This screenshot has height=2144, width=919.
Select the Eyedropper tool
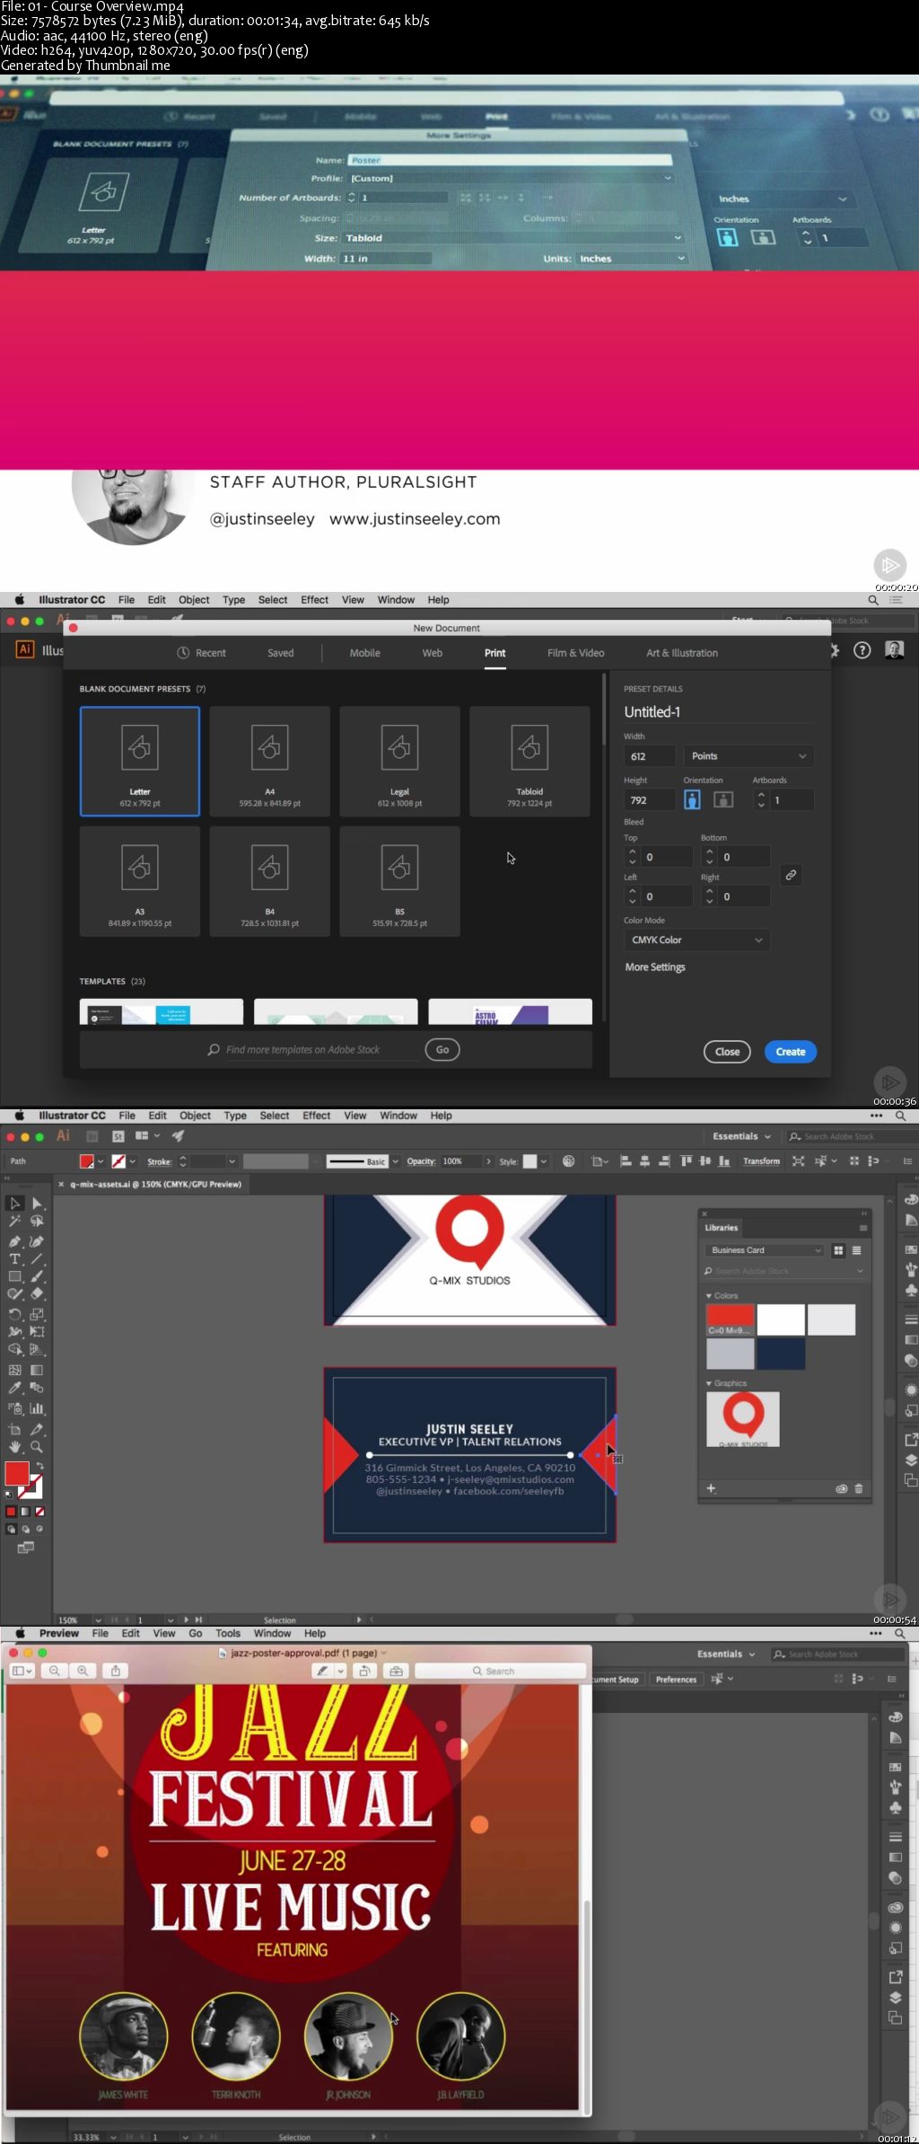point(15,1389)
